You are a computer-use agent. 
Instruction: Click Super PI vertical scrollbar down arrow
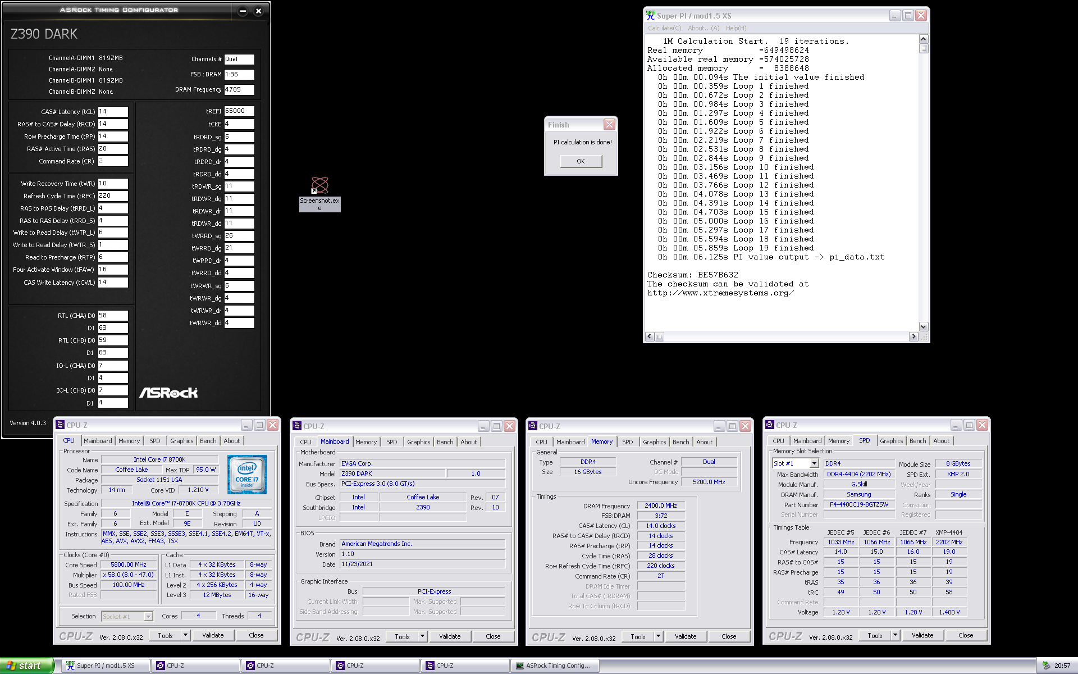click(924, 326)
